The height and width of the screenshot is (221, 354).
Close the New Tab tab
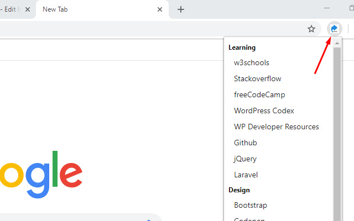click(160, 9)
